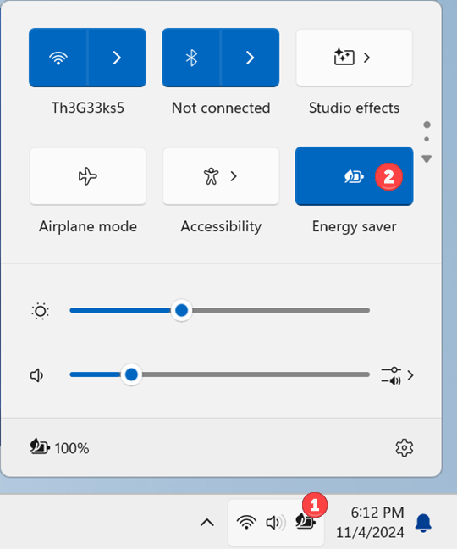Screen dimensions: 457x549
Task: Open Studio effects settings
Action: [354, 58]
